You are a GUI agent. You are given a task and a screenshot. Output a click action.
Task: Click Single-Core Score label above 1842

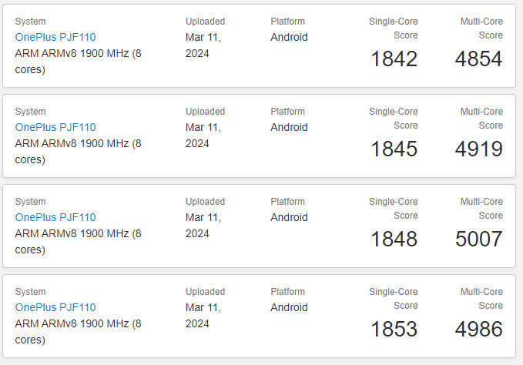394,28
